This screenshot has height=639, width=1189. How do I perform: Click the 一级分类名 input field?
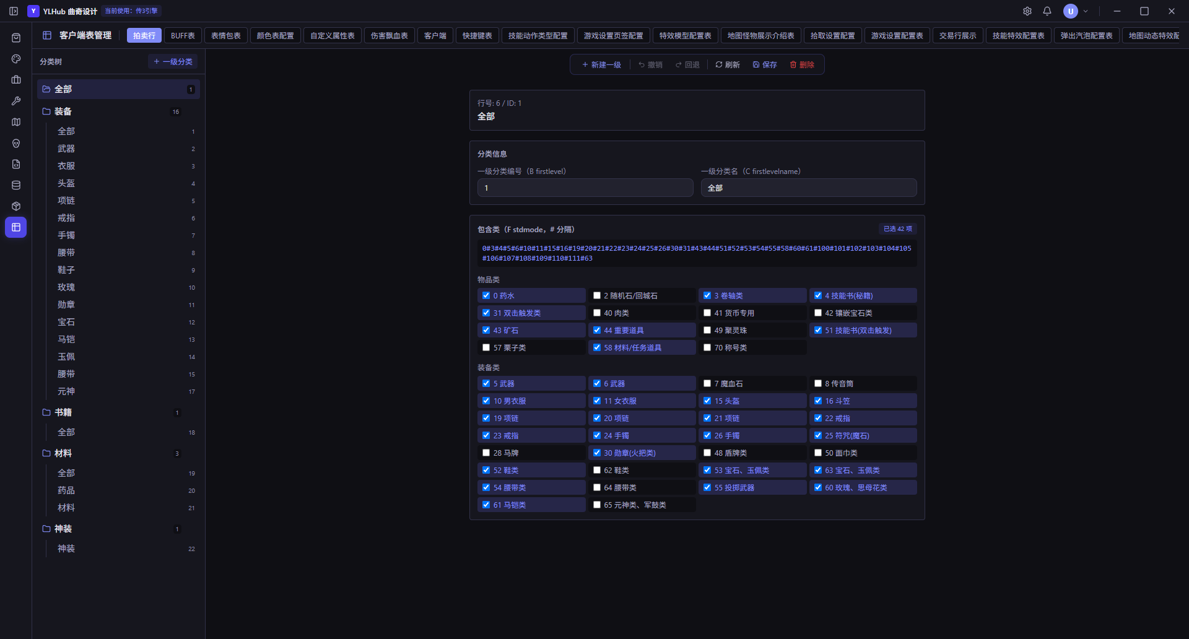pos(809,188)
